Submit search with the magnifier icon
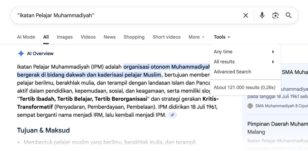Screen dimensions: 308x151 (288, 15)
